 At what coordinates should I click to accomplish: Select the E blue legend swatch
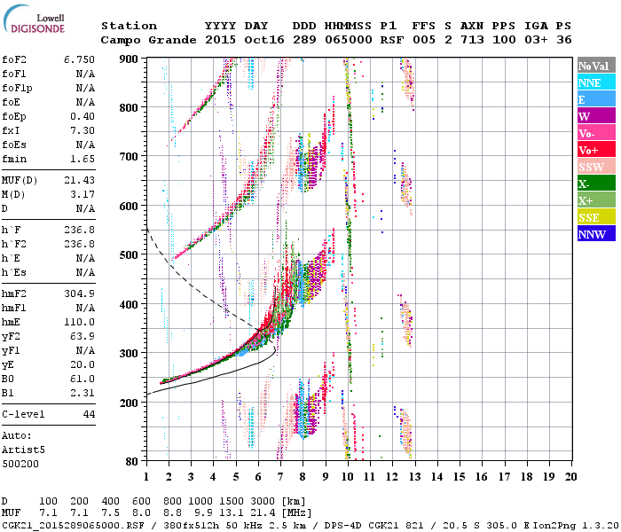pos(596,99)
